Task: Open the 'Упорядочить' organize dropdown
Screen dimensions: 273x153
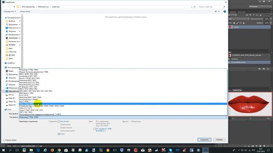Action: pyautogui.click(x=10, y=11)
